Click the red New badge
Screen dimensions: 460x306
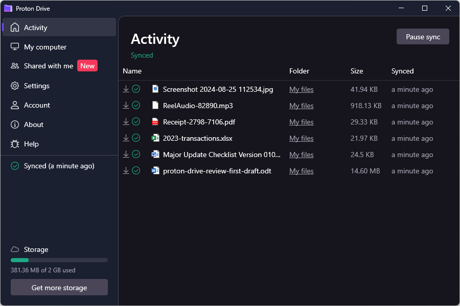click(87, 66)
